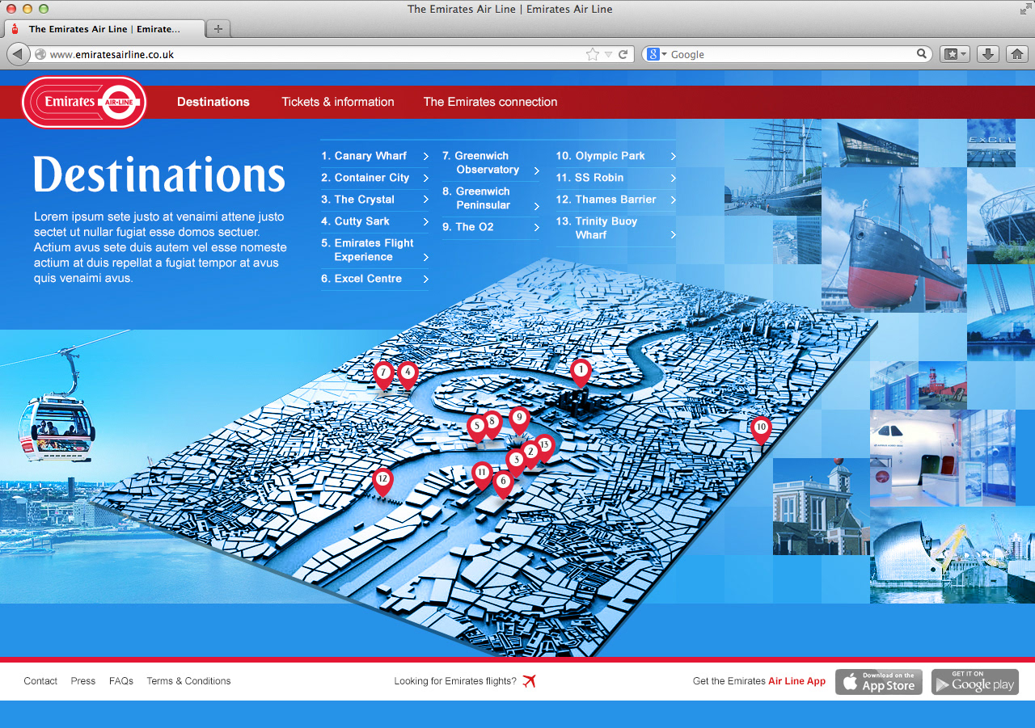Expand 3. The Crystal chevron
The width and height of the screenshot is (1035, 728).
click(425, 200)
